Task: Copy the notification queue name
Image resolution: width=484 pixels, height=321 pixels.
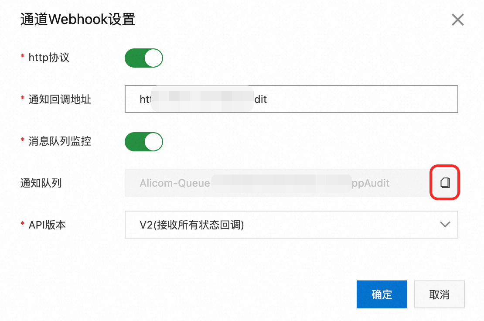Action: (x=445, y=182)
